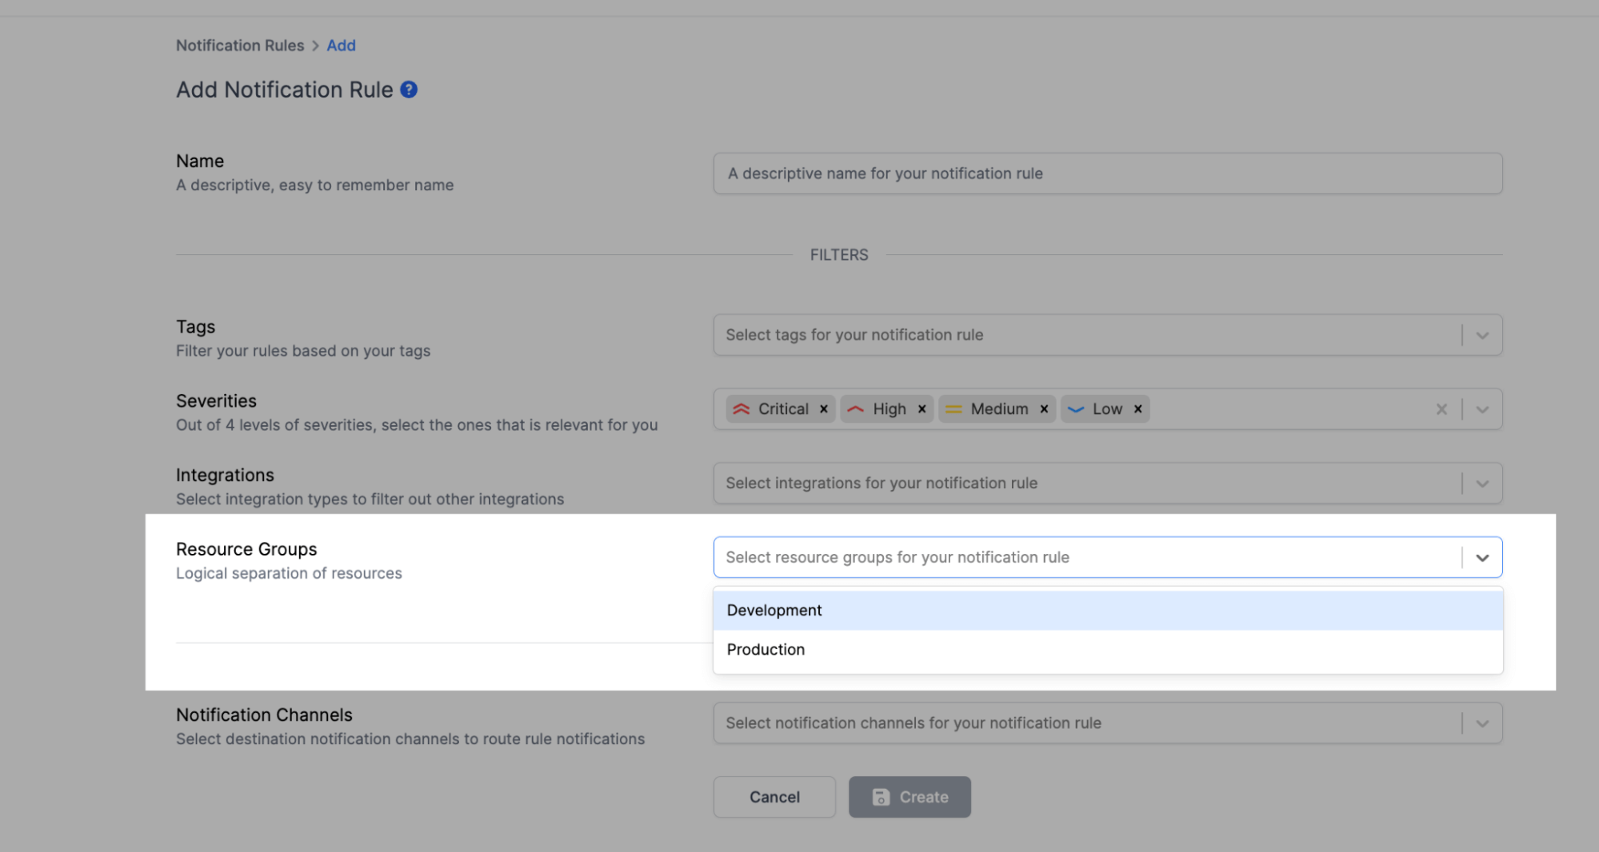Remove the Critical severity tag
This screenshot has height=852, width=1599.
point(824,408)
